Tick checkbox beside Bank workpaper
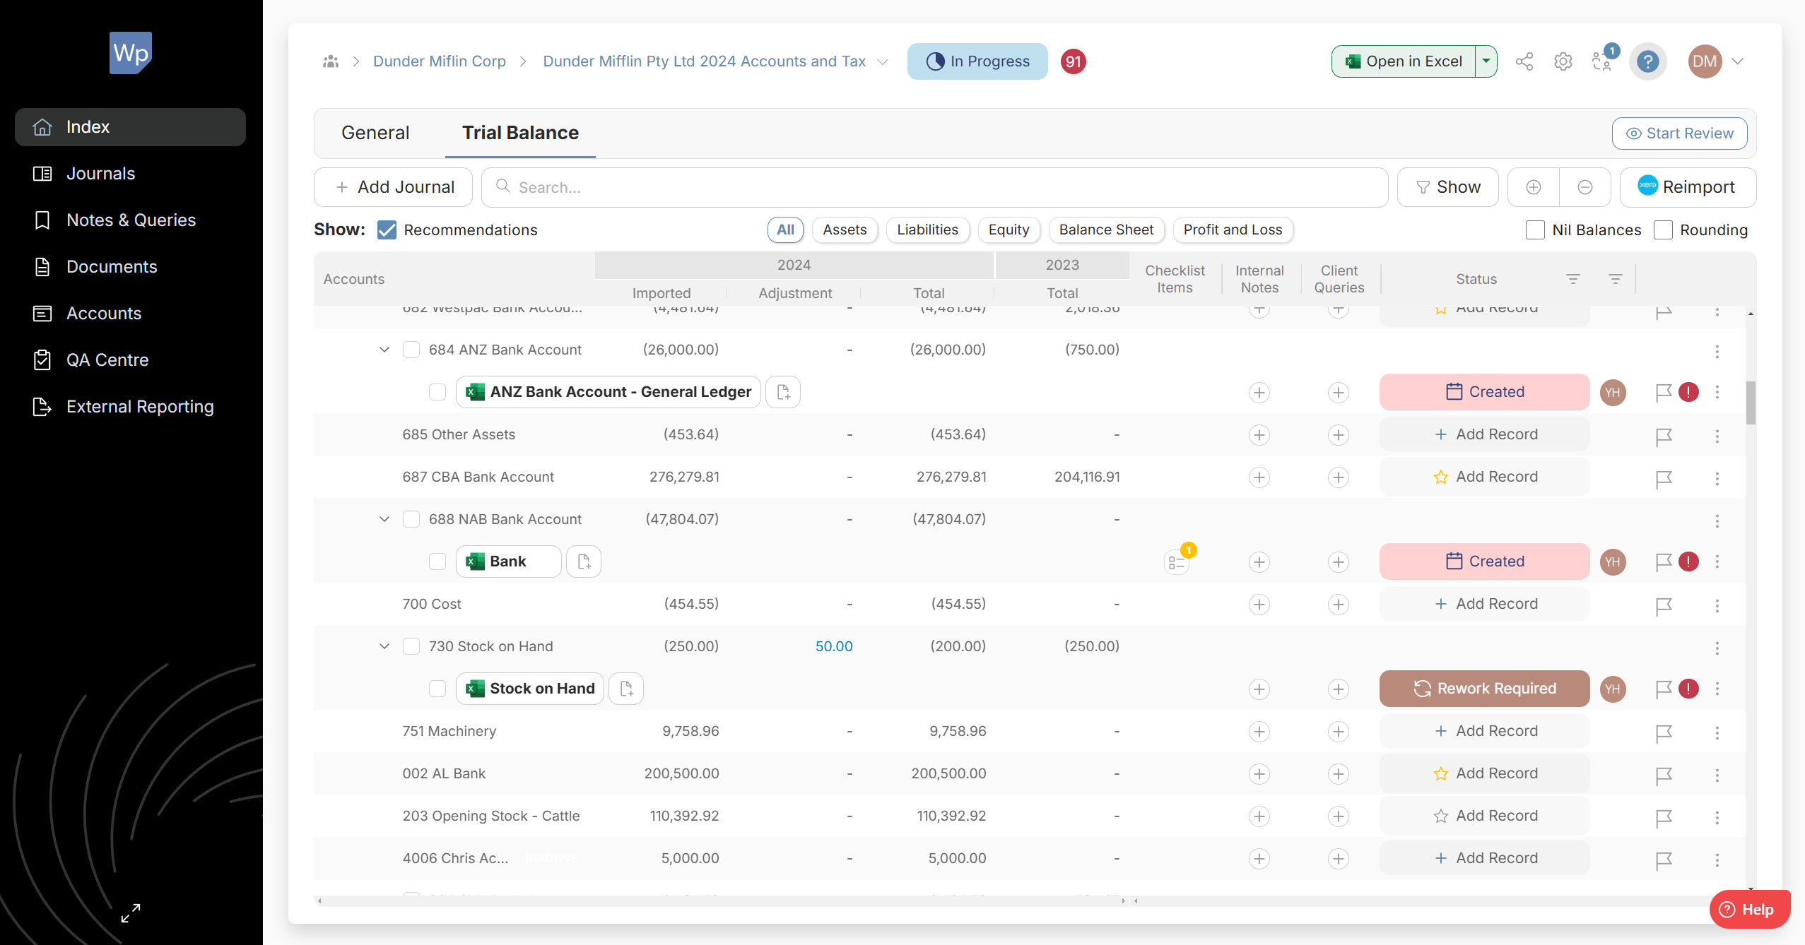 (437, 561)
